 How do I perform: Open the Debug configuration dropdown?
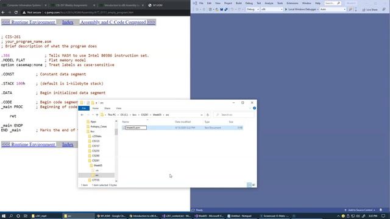tap(253, 10)
